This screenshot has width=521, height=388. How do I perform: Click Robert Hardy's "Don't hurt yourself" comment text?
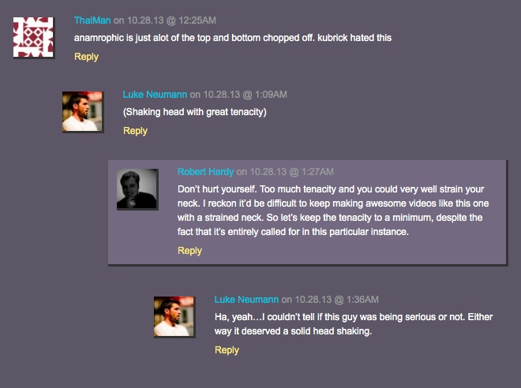330,211
